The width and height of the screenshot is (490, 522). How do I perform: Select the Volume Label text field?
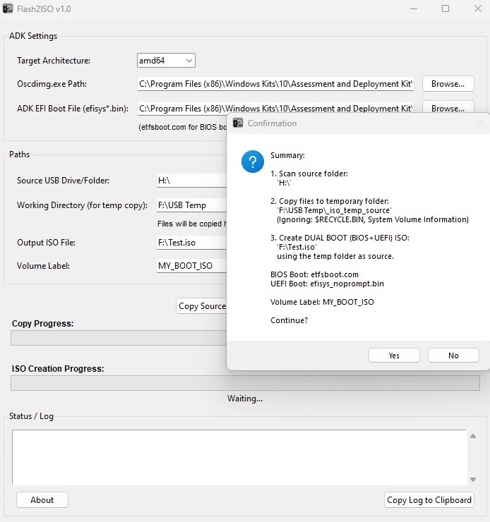[x=191, y=266]
